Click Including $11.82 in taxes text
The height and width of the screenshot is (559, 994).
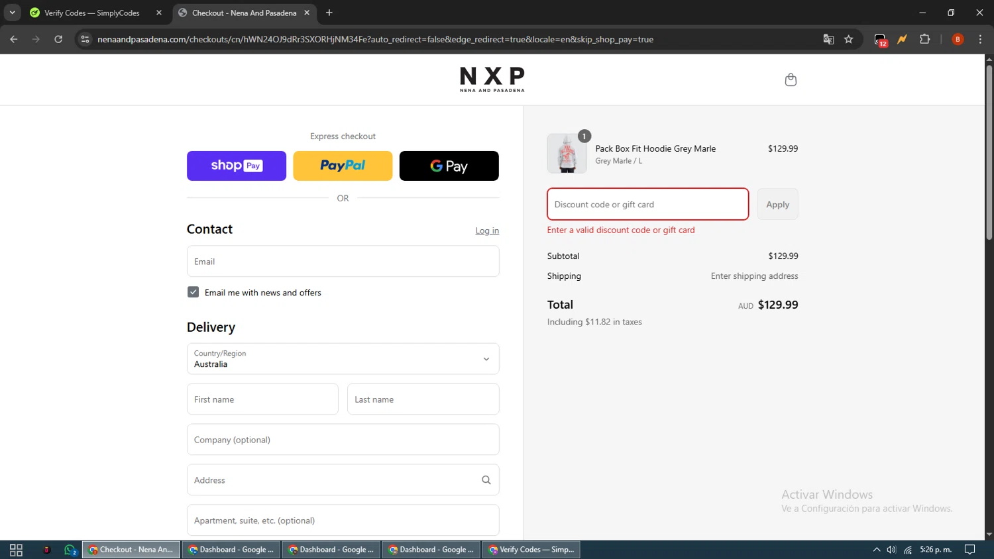pyautogui.click(x=594, y=322)
